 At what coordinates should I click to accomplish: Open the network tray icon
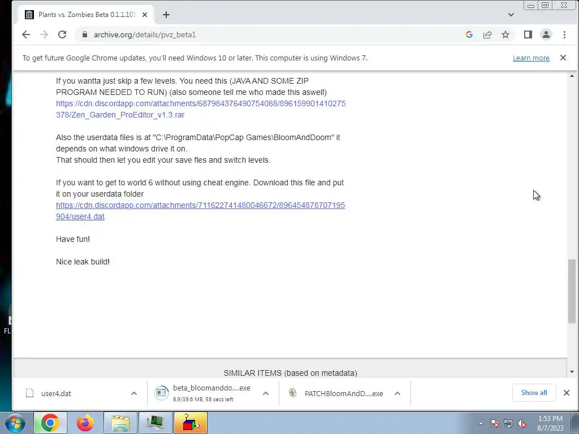pos(508,424)
